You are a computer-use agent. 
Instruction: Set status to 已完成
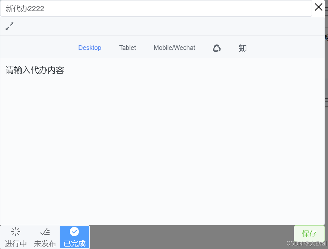74,237
